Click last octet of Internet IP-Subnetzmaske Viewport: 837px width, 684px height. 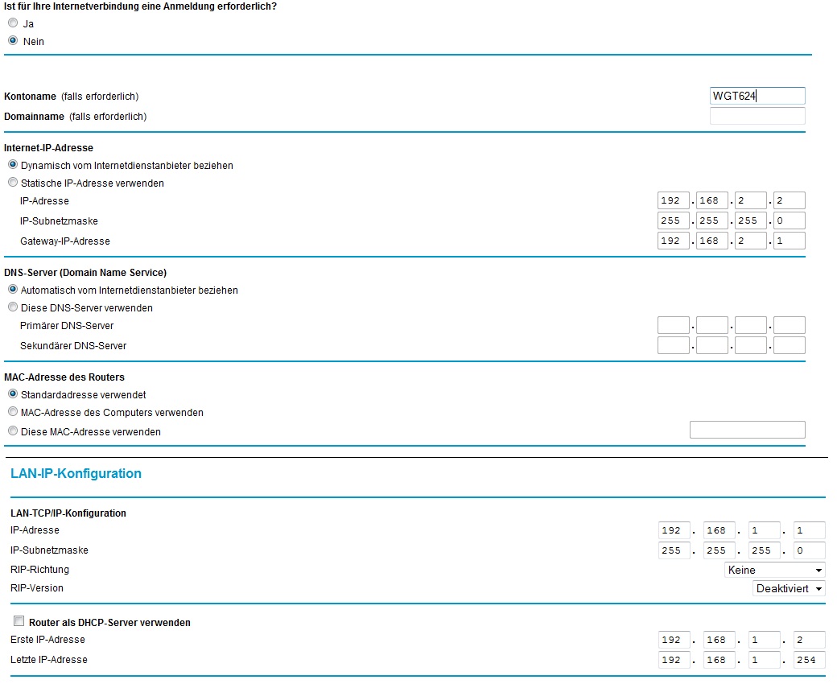click(x=789, y=220)
